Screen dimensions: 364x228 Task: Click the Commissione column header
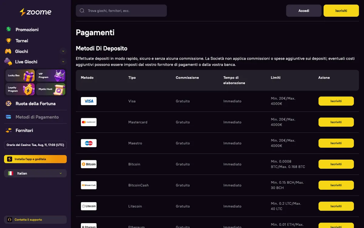click(187, 78)
